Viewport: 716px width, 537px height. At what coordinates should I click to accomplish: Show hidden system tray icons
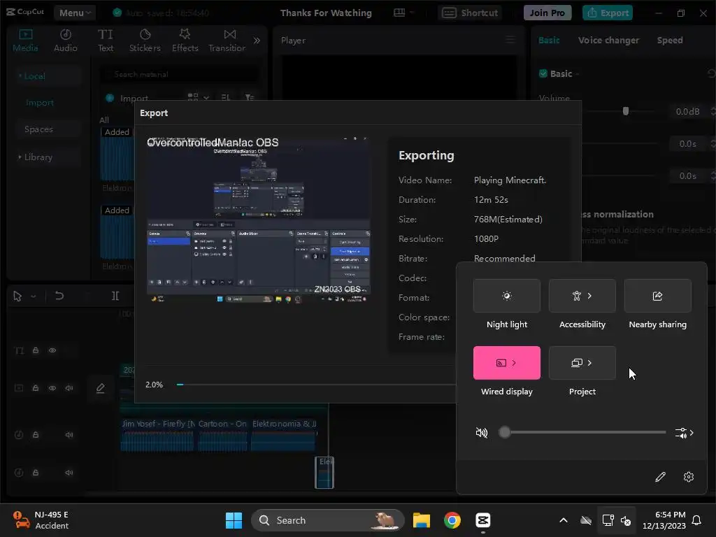click(564, 520)
